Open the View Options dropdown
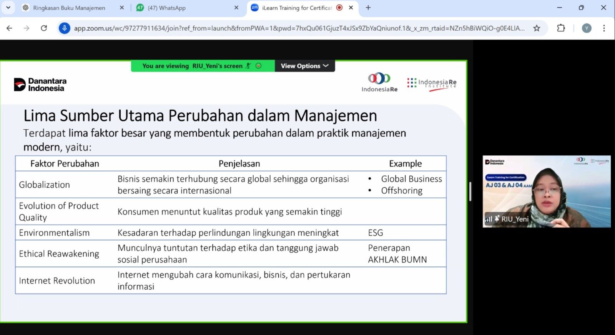This screenshot has height=335, width=615. (x=304, y=66)
